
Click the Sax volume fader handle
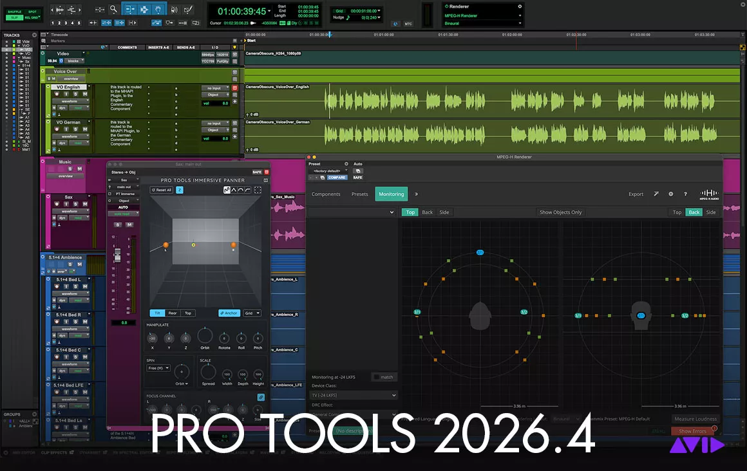coord(117,255)
